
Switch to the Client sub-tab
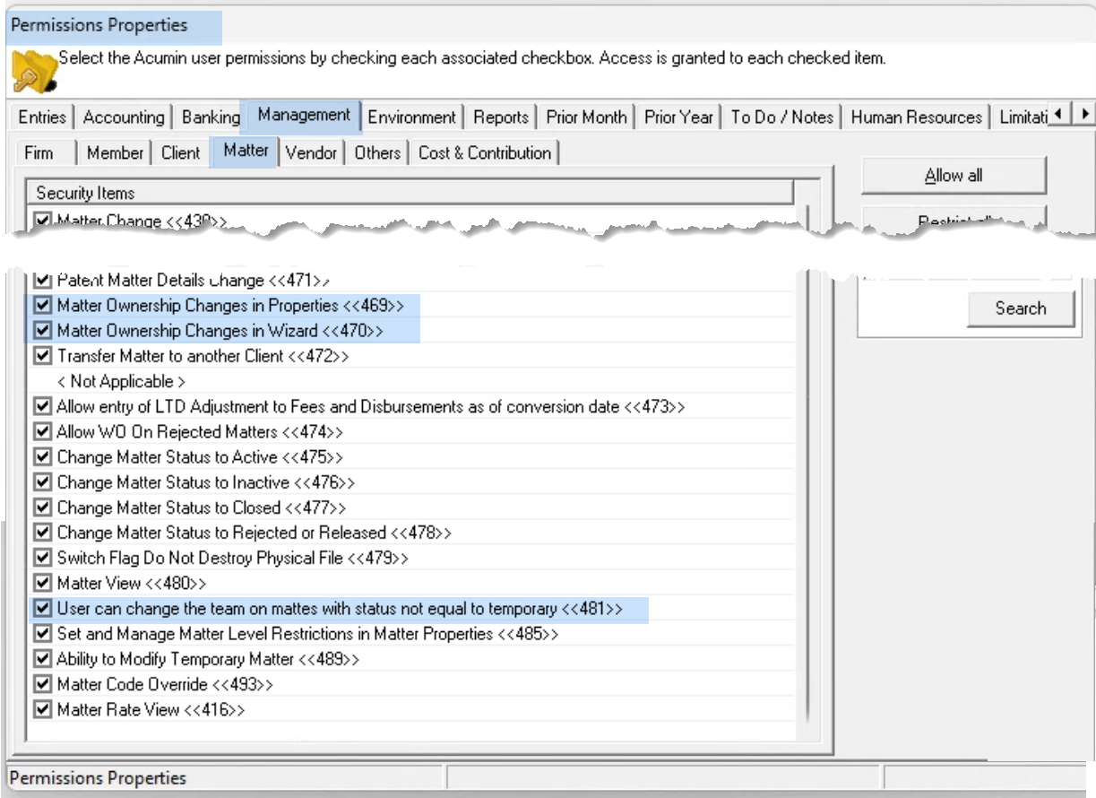[x=180, y=152]
